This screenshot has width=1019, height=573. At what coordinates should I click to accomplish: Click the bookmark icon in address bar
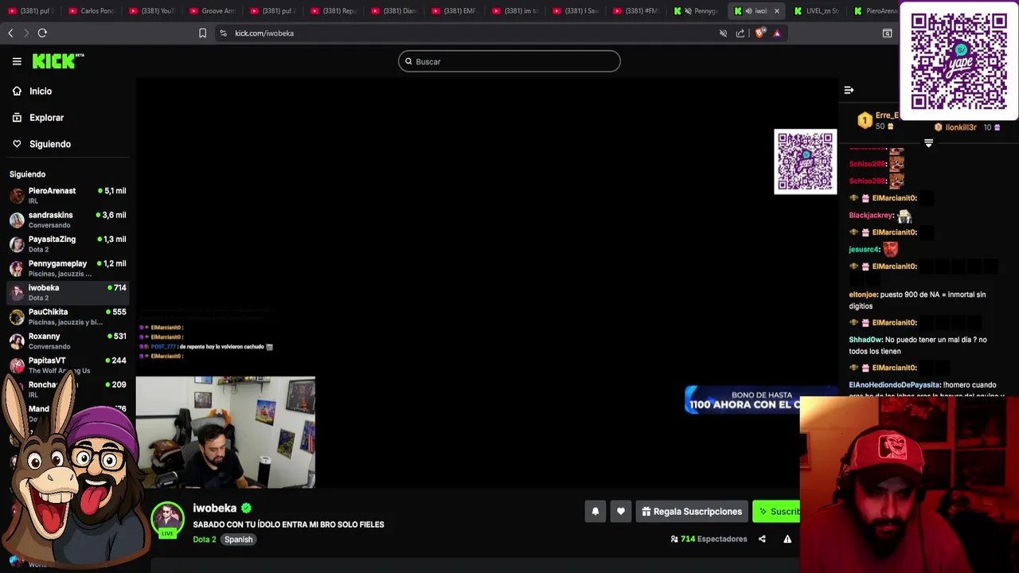(202, 33)
